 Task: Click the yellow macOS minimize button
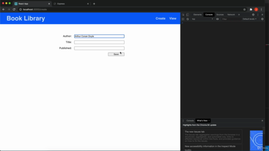click(6, 3)
